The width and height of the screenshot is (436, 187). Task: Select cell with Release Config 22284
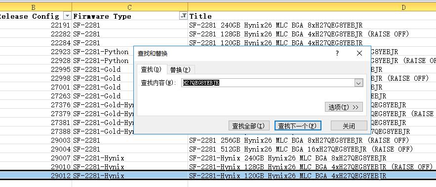(x=36, y=43)
